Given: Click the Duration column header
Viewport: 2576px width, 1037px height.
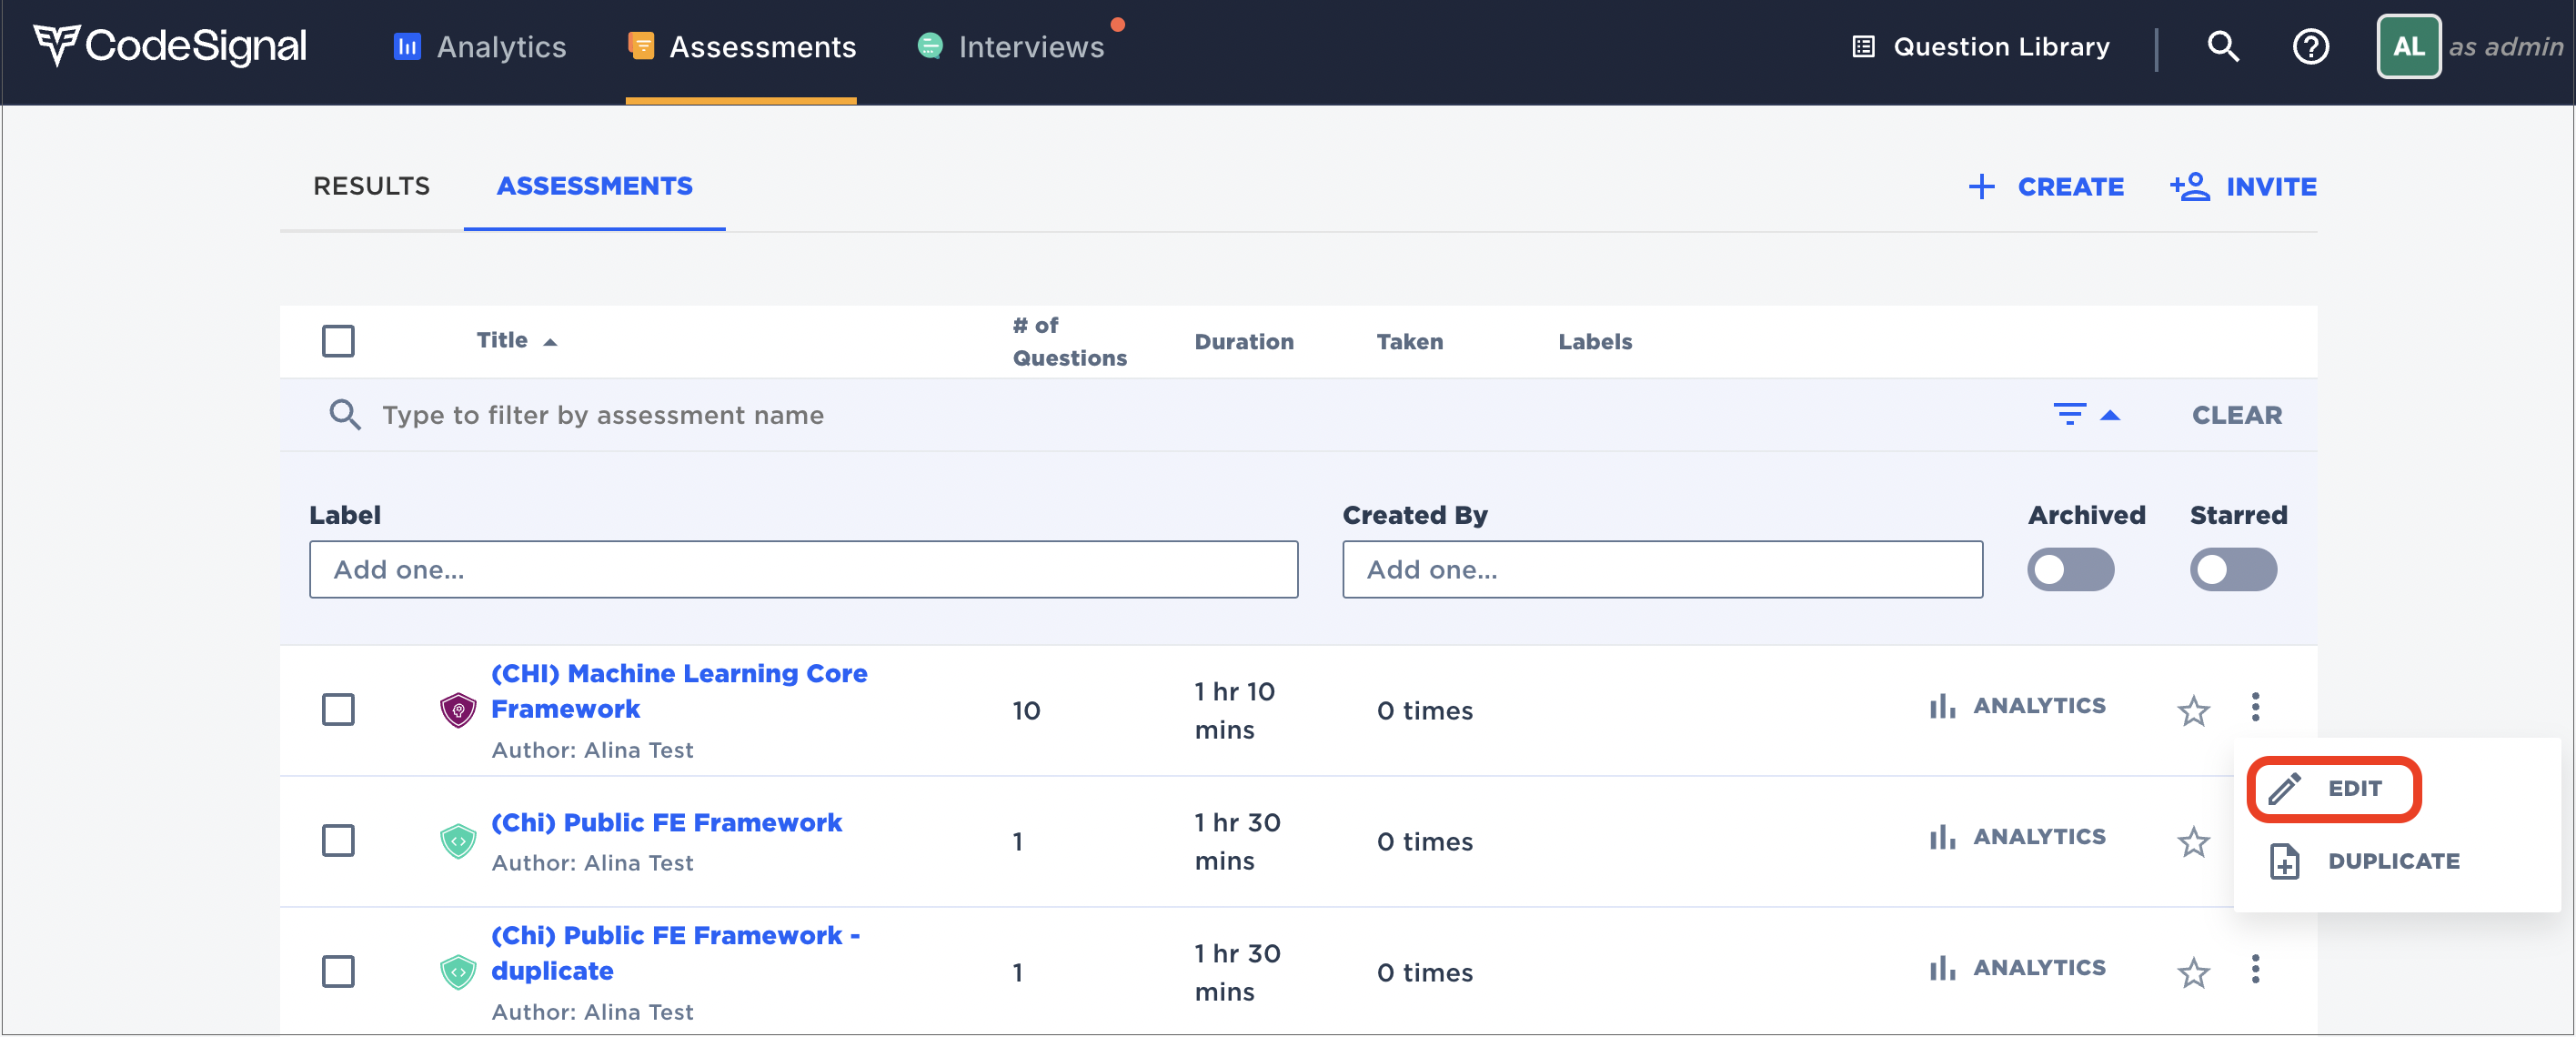Looking at the screenshot, I should pos(1244,342).
